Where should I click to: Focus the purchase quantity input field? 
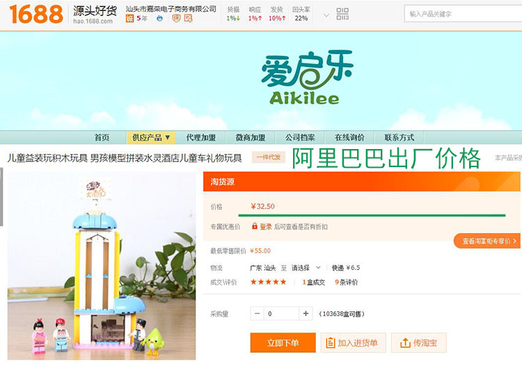[281, 313]
